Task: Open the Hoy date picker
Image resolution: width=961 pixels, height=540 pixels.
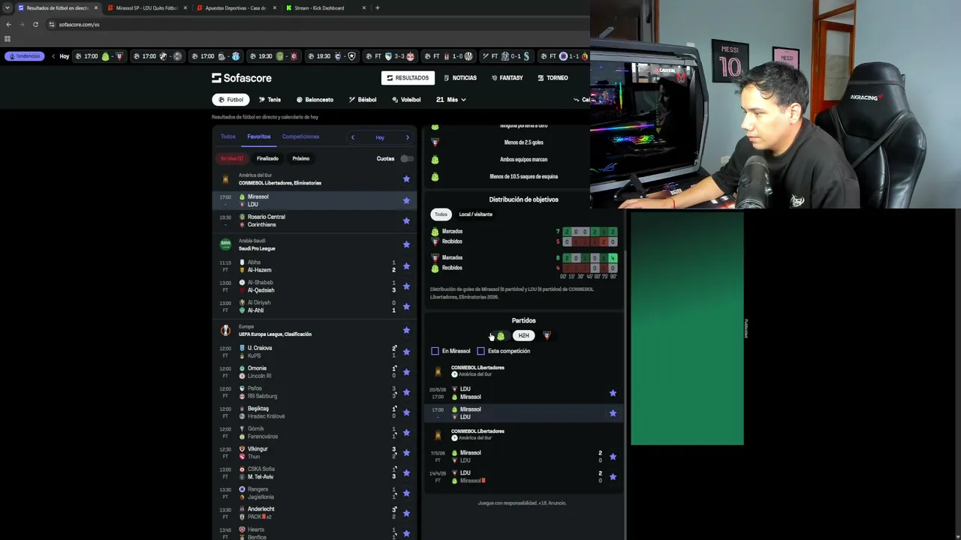Action: (x=380, y=137)
